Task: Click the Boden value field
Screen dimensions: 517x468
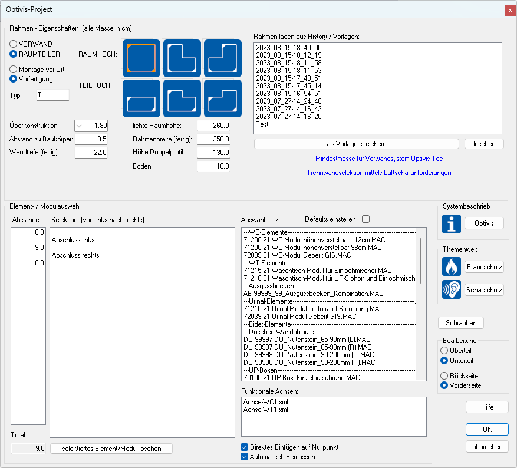Action: (x=213, y=166)
